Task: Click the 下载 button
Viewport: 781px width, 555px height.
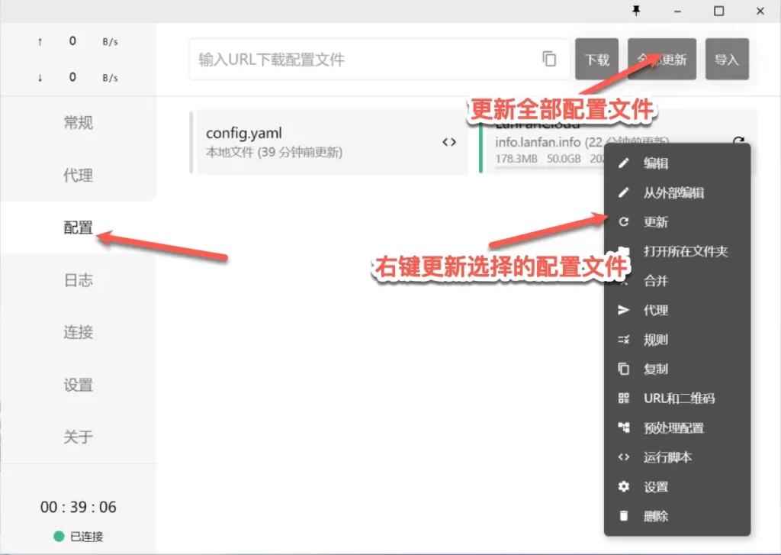Action: 596,58
